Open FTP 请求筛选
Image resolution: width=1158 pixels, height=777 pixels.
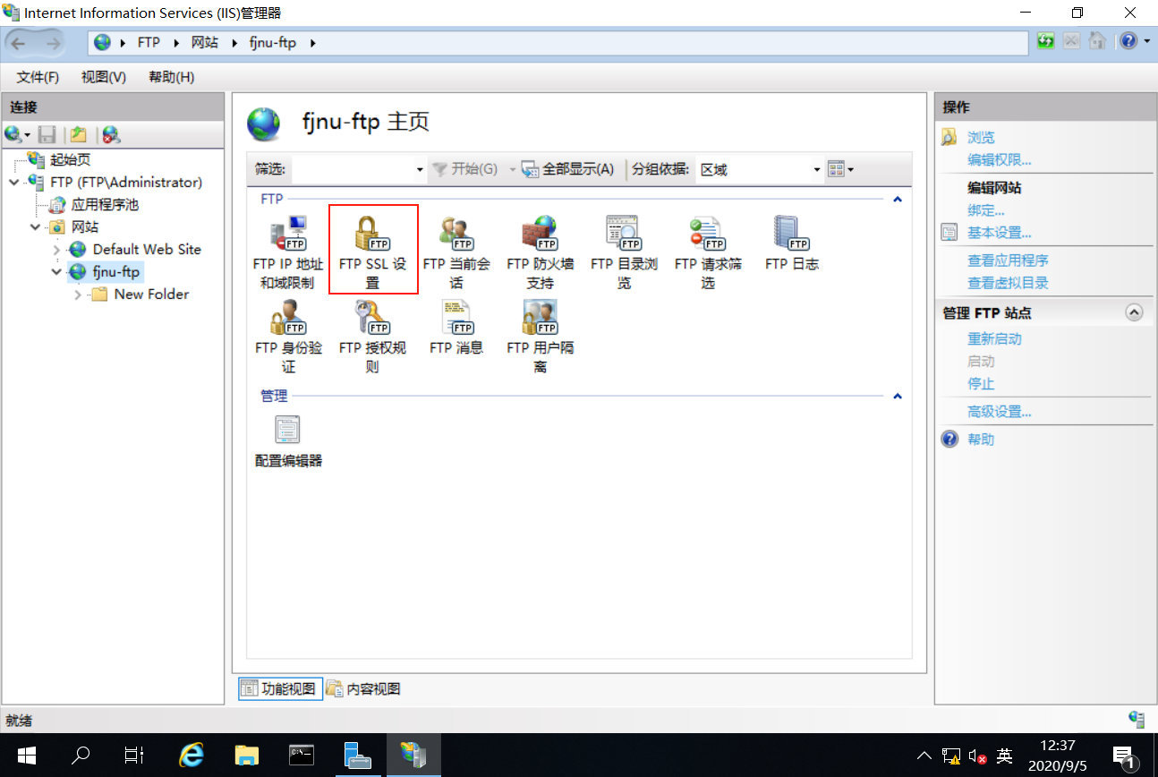coord(707,248)
